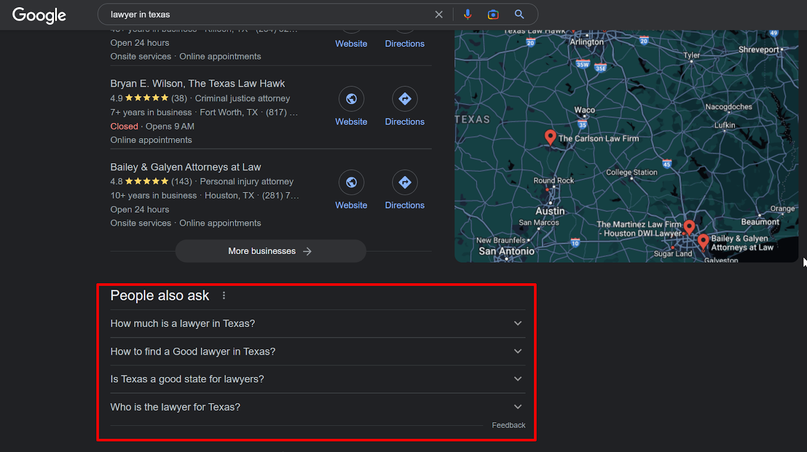The image size is (807, 452).
Task: Click 'The Carlson Law Firm' label on map
Action: click(x=599, y=139)
